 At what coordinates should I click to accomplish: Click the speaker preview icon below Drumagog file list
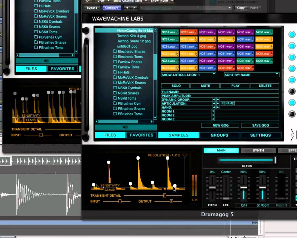coord(125,127)
